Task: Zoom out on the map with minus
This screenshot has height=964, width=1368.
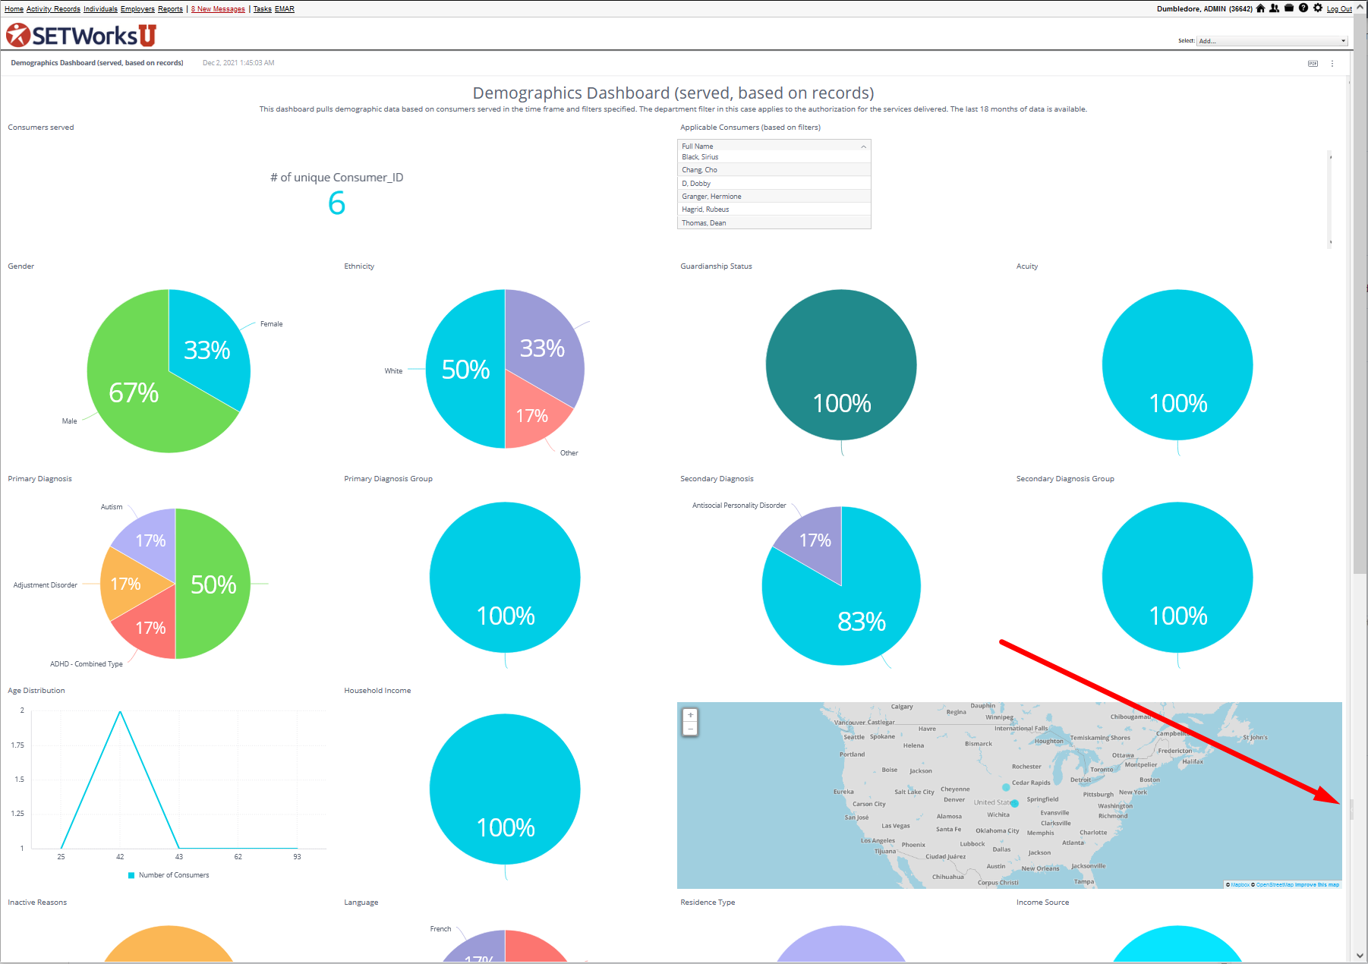Action: [690, 729]
